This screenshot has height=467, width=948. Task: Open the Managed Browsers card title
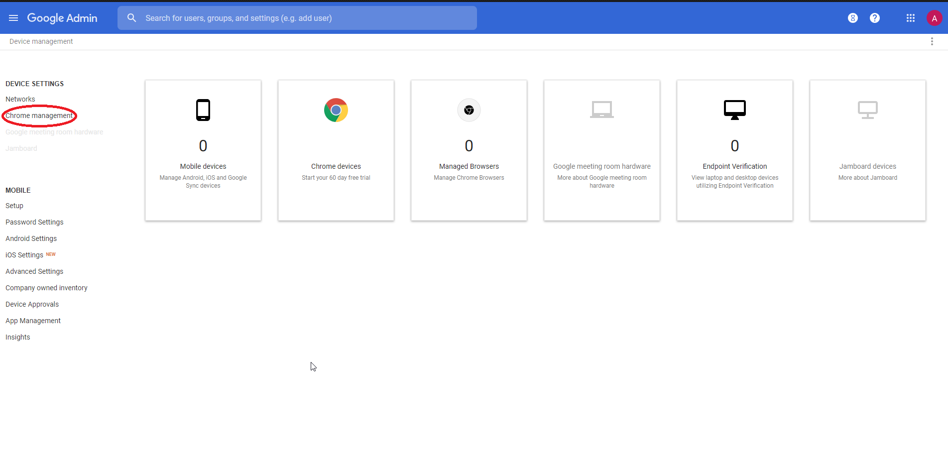469,166
